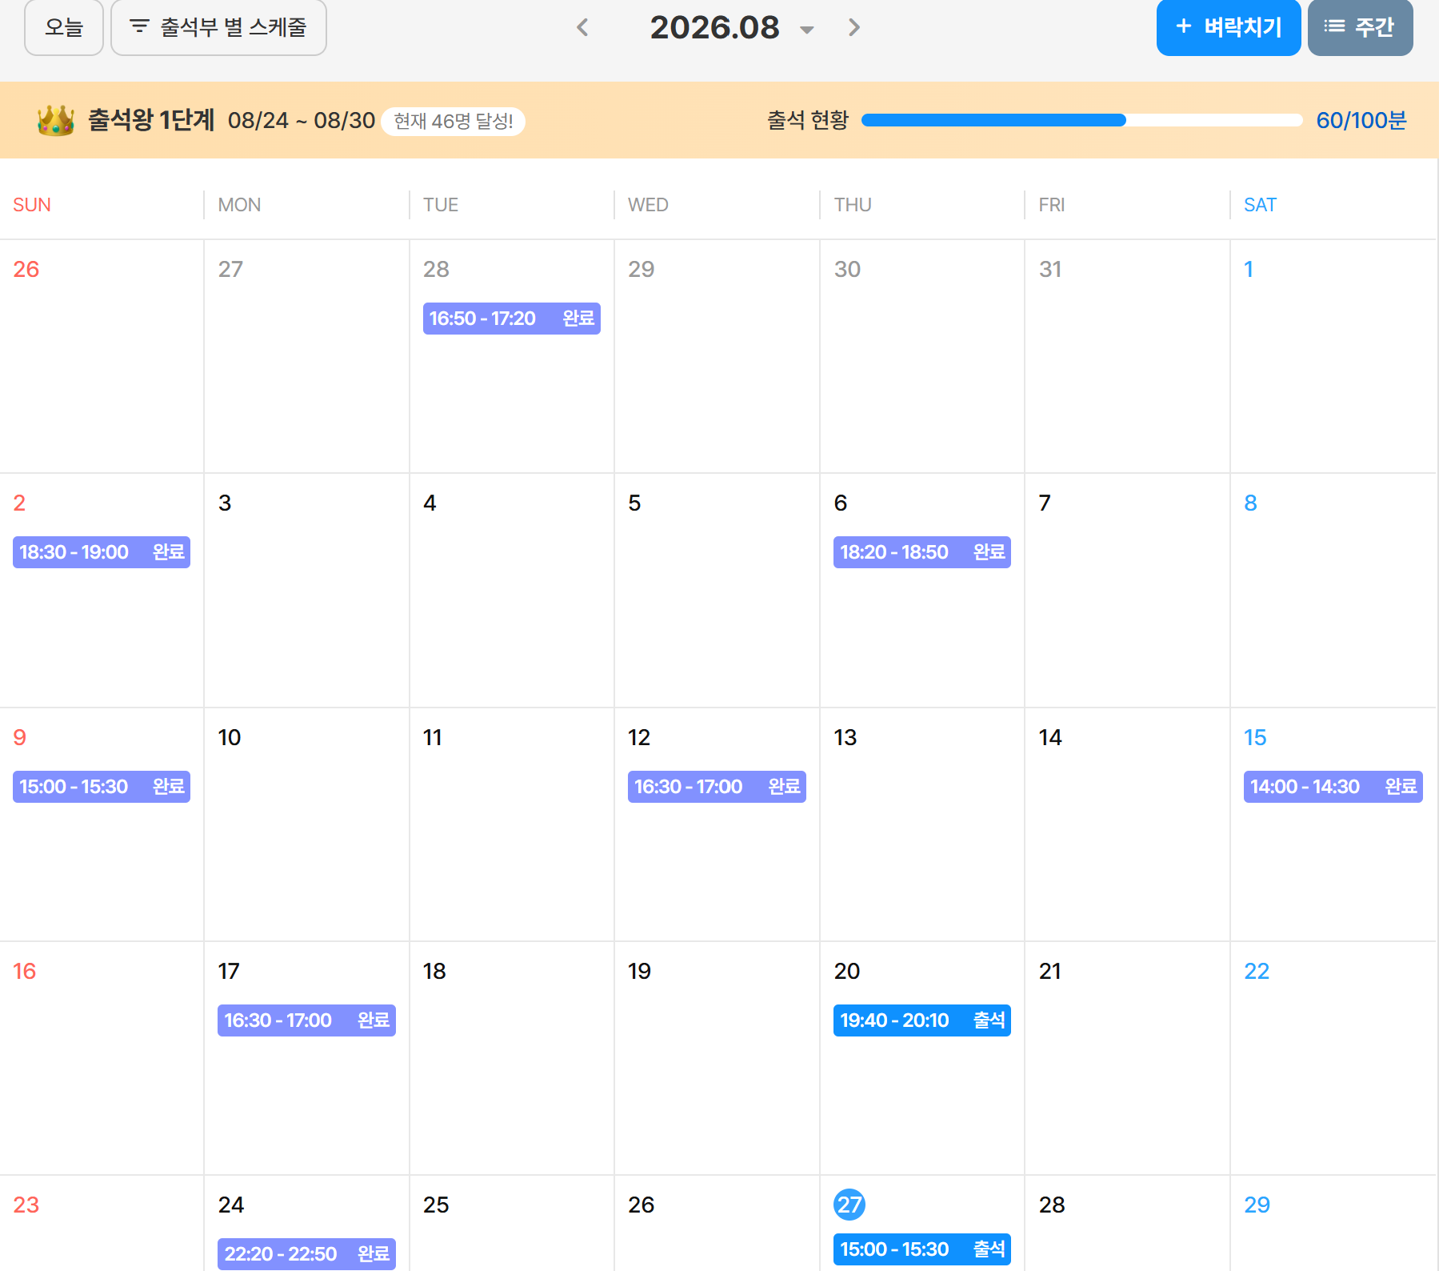This screenshot has height=1271, width=1451.
Task: Open the 2026.08 month dropdown arrow
Action: [807, 30]
